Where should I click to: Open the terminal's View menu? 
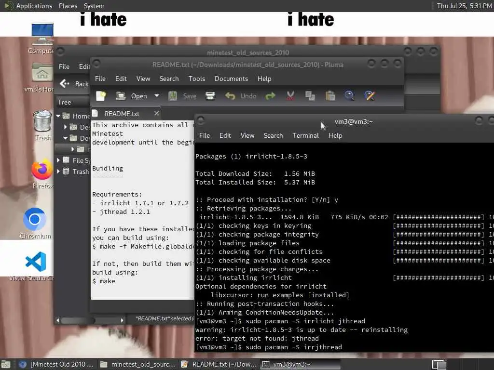[247, 135]
